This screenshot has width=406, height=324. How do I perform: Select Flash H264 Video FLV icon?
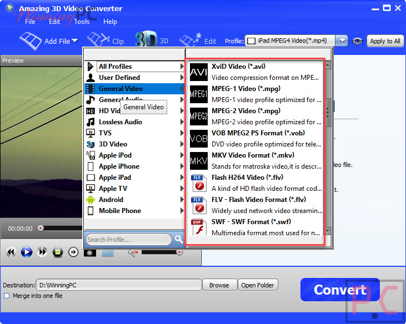(199, 183)
